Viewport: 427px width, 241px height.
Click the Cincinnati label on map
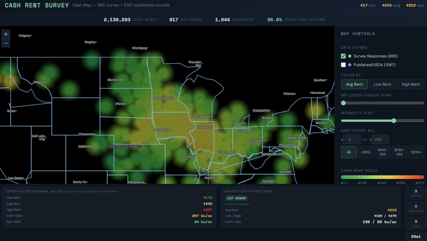point(226,153)
